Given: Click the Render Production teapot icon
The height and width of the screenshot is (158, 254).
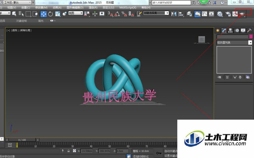Looking at the screenshot, I should click(242, 14).
